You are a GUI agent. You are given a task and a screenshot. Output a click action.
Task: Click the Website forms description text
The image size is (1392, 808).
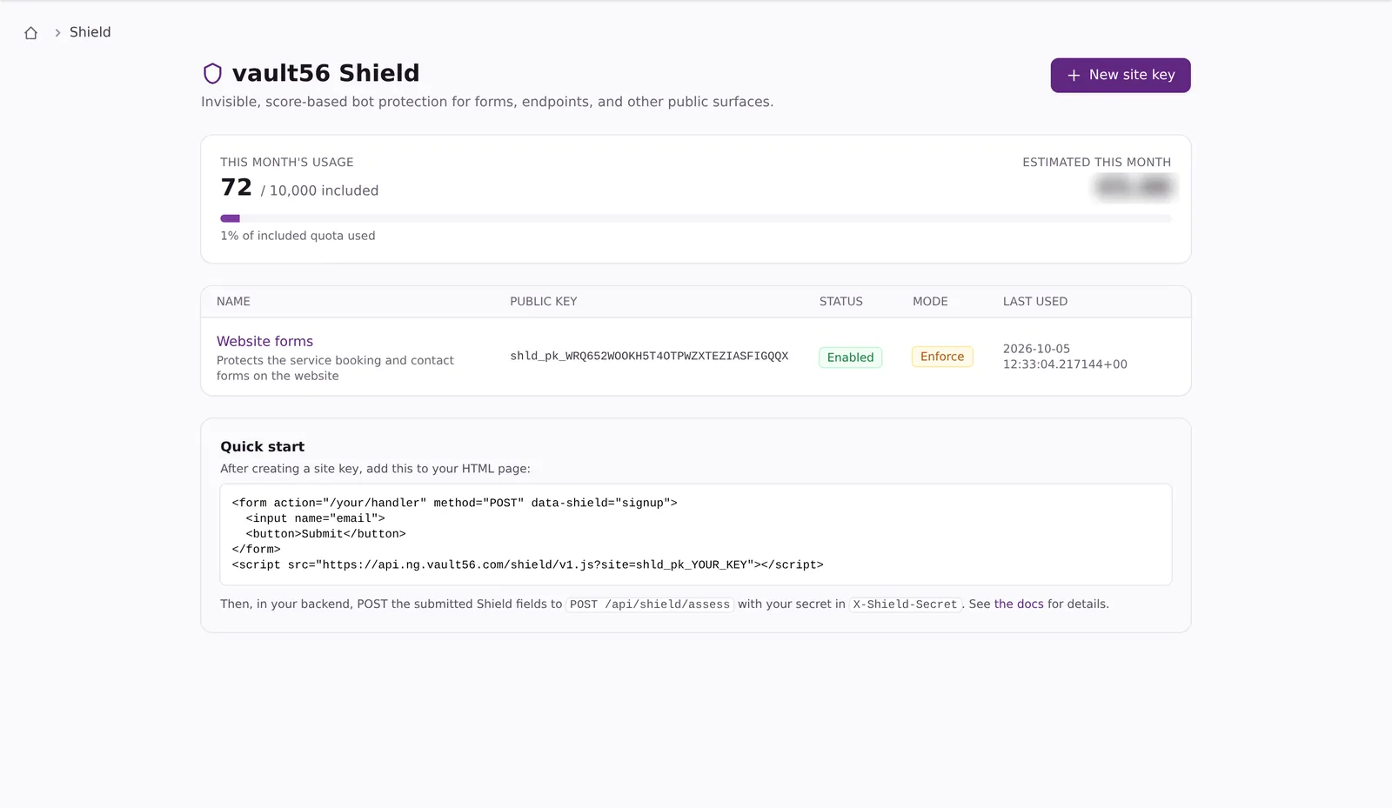335,368
